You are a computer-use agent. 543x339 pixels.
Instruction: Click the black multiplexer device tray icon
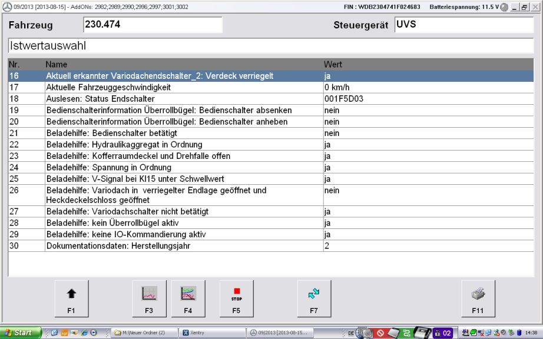(422, 333)
